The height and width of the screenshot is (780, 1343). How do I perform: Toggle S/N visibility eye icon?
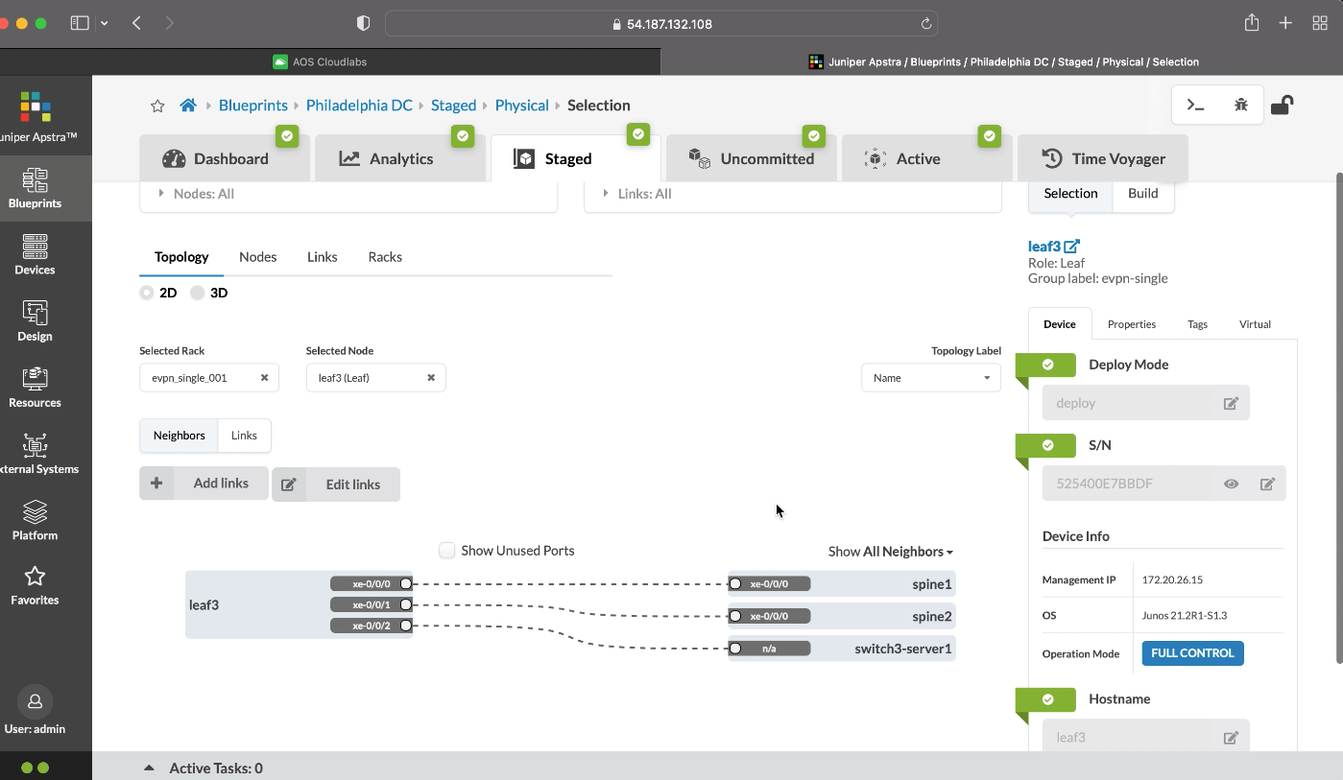click(x=1232, y=485)
